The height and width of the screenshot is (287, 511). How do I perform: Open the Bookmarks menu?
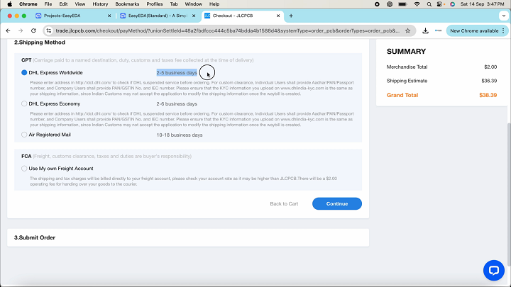(x=127, y=4)
